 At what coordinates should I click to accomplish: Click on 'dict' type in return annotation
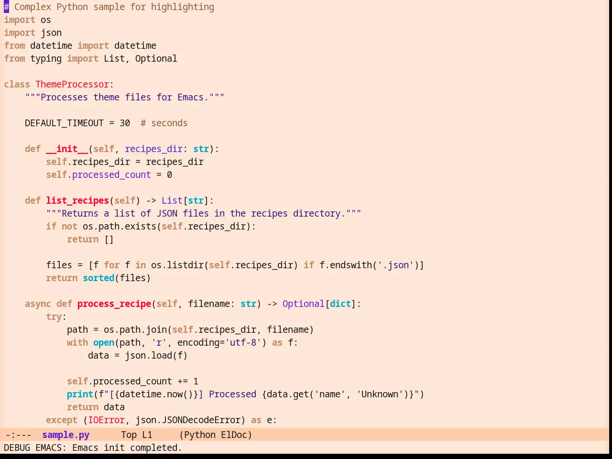click(x=340, y=304)
